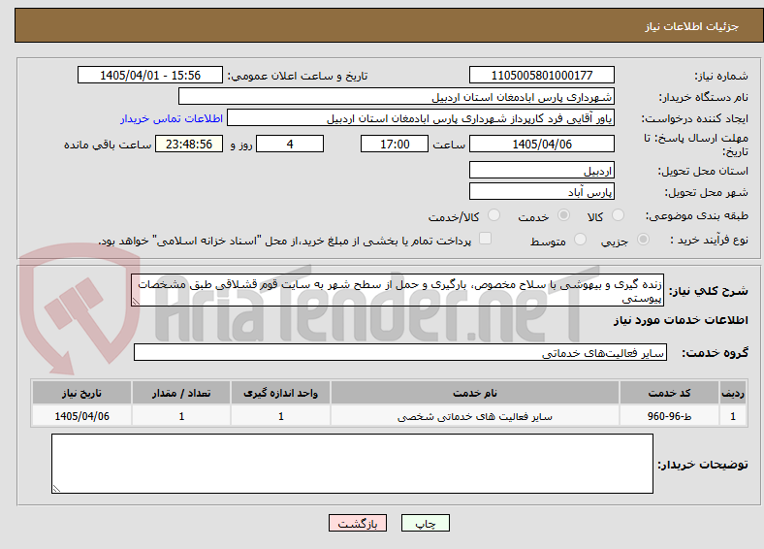Click the شرح کلی نیاز description textarea
This screenshot has height=549, width=764.
click(398, 290)
